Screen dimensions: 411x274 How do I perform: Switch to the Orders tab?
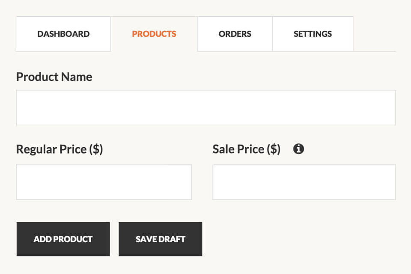coord(235,34)
